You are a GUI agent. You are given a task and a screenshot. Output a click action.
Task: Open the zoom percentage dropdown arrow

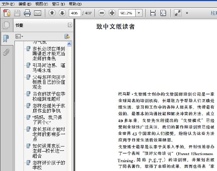tap(139, 13)
